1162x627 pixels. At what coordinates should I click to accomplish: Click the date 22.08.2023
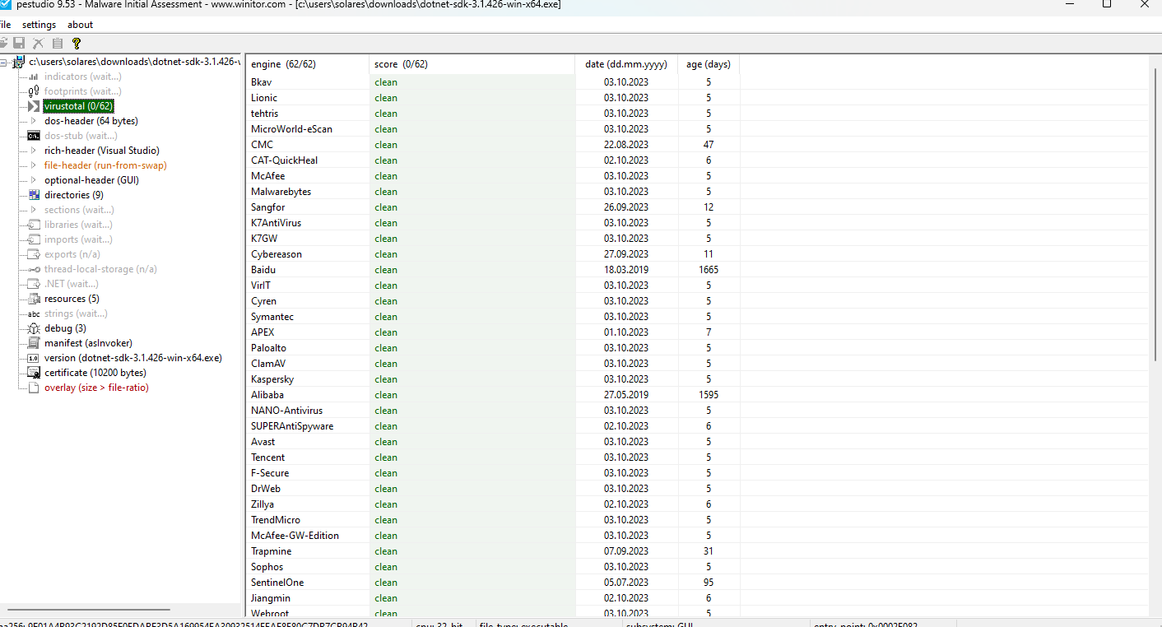tap(626, 145)
